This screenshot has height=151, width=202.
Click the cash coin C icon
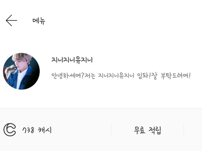pos(10,130)
